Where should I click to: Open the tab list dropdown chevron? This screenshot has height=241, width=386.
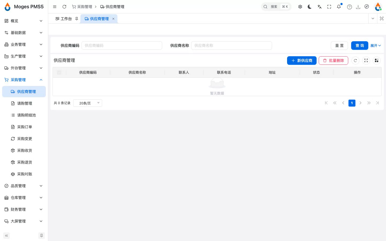click(373, 18)
